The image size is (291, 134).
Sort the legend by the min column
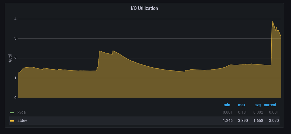coord(227,105)
